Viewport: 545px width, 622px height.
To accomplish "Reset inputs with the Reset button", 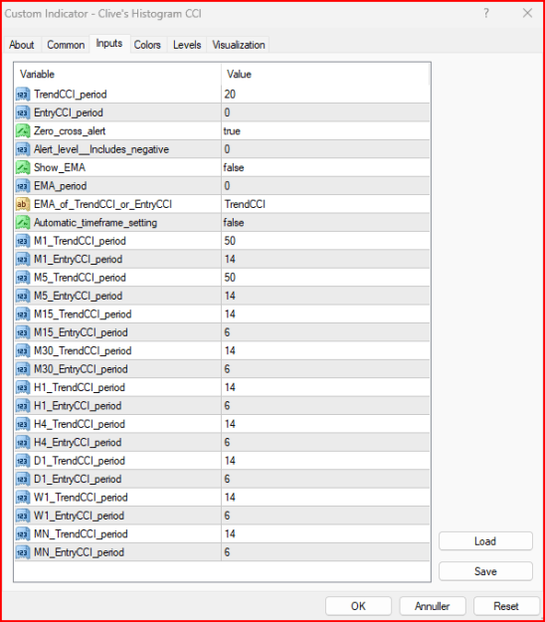I will pos(506,606).
